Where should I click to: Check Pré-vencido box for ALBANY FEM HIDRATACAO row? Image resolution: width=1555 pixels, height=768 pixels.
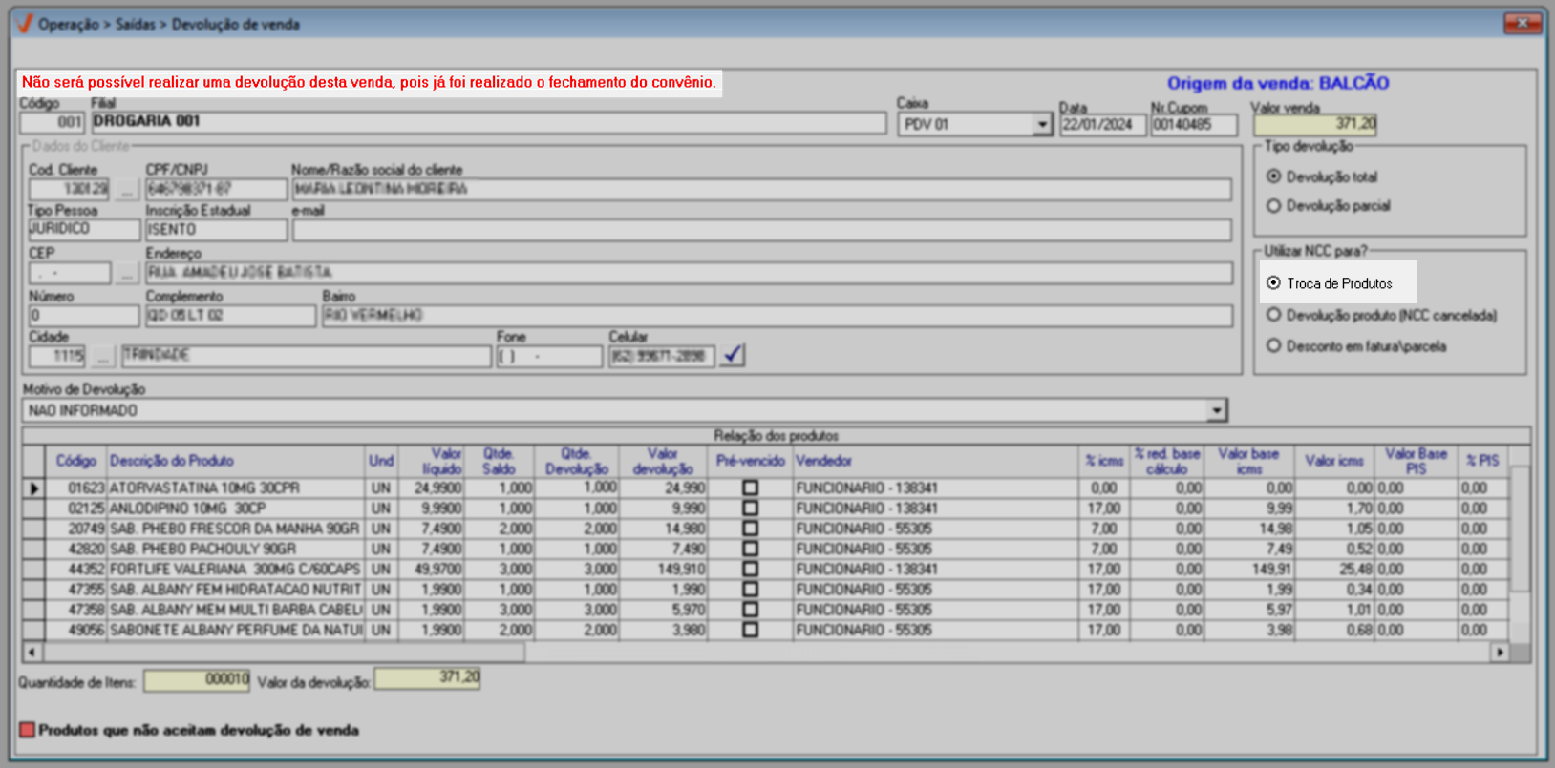(750, 590)
